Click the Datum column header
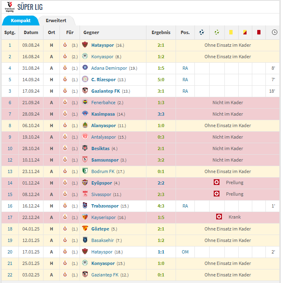 [31, 32]
